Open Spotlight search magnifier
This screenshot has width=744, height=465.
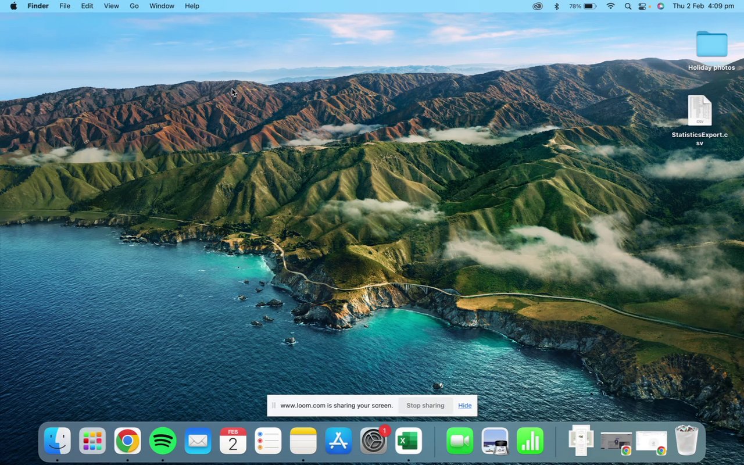pos(628,6)
